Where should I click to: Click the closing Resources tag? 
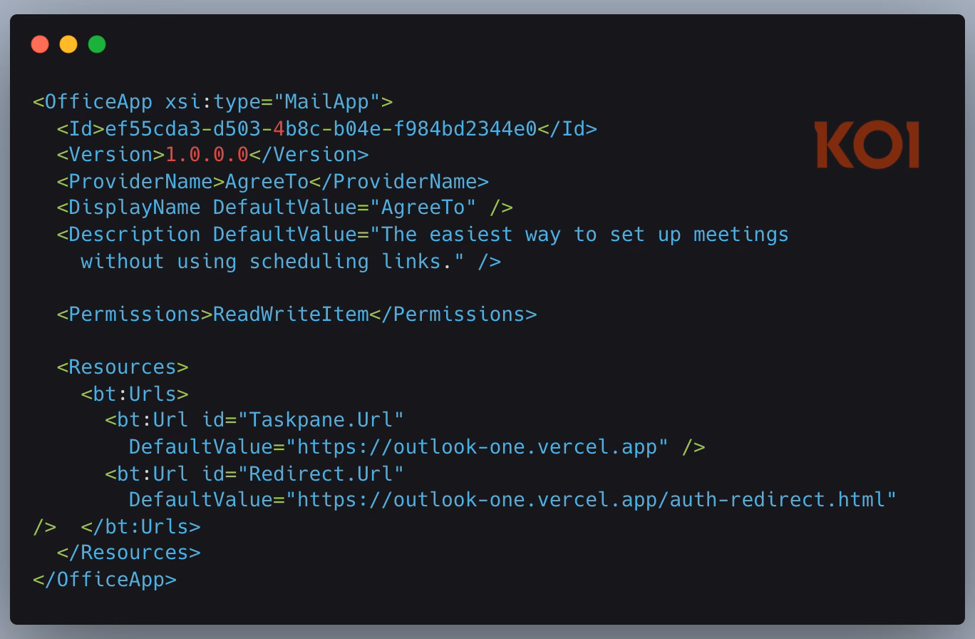point(129,553)
